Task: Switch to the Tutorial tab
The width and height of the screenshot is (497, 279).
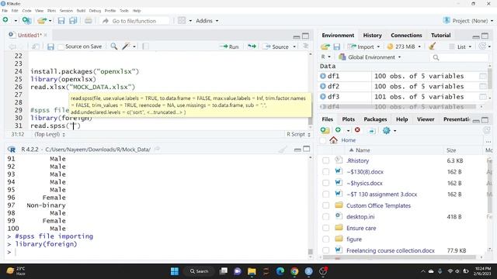Action: (x=440, y=36)
